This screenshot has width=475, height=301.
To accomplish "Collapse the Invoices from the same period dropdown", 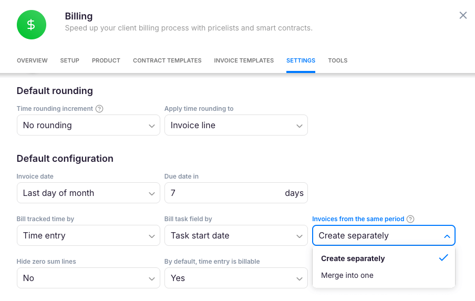I will (x=384, y=236).
